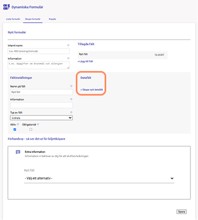Click the top Information textarea

click(38, 65)
